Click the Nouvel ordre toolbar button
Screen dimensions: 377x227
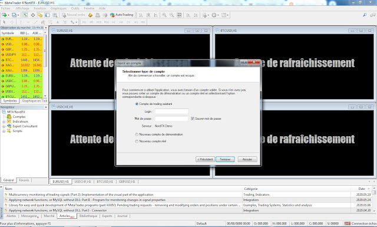(x=73, y=15)
